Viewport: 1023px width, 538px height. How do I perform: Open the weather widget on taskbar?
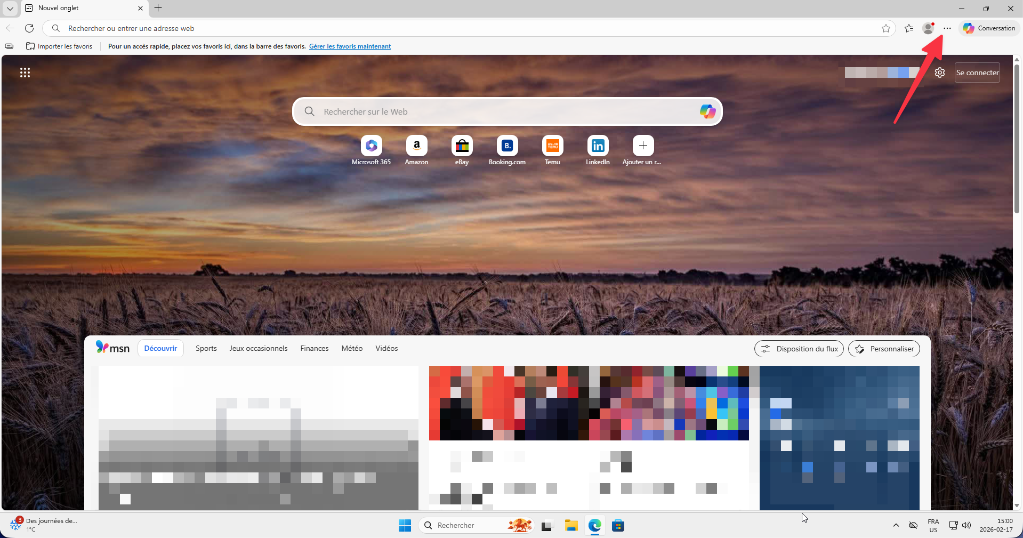coord(44,525)
